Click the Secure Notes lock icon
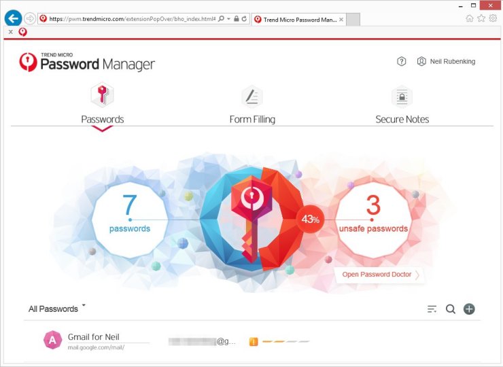Viewport: 503px width, 367px height. pos(402,97)
